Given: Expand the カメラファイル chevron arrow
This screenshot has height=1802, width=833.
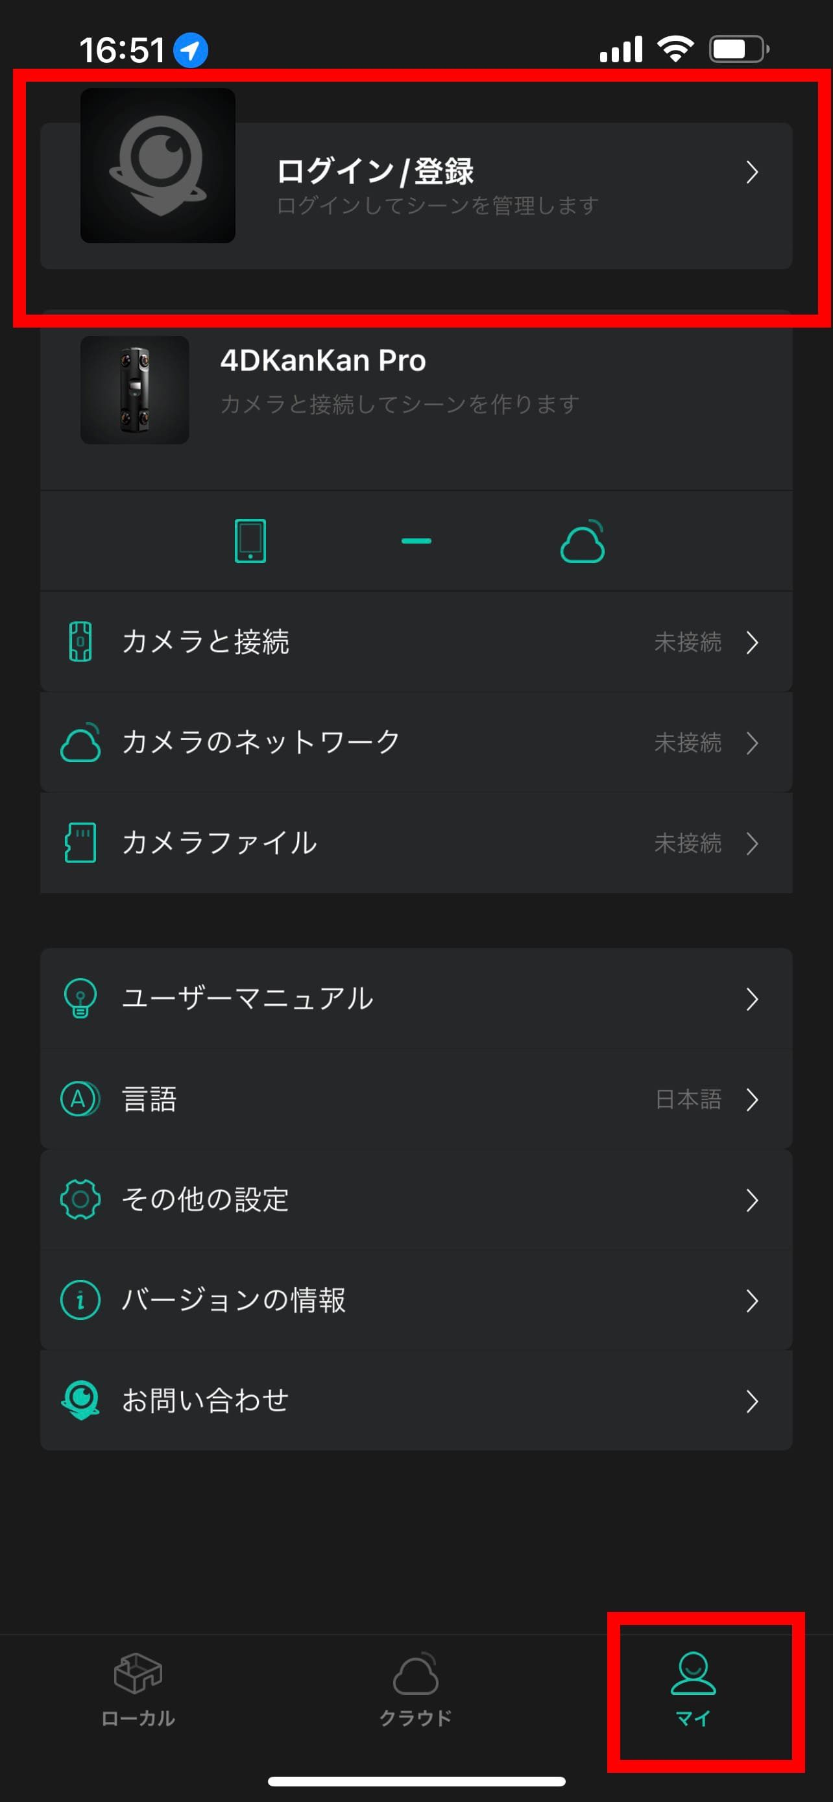Looking at the screenshot, I should (x=752, y=843).
